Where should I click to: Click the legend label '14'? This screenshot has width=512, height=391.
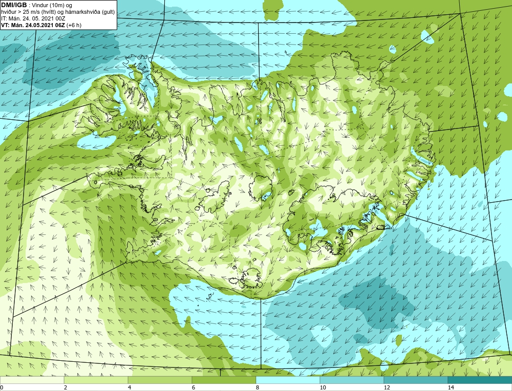451,387
